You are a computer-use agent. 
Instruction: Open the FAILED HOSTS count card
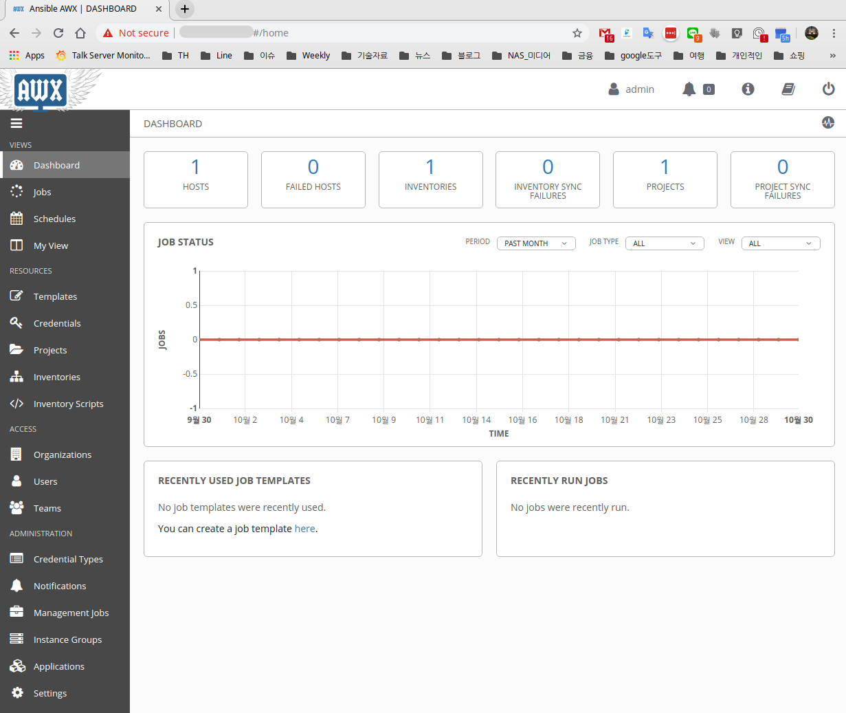coord(313,179)
